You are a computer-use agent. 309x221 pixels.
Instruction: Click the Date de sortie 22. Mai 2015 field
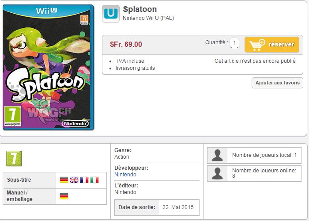(157, 207)
